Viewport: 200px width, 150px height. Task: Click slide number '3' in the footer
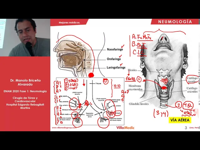point(186,128)
